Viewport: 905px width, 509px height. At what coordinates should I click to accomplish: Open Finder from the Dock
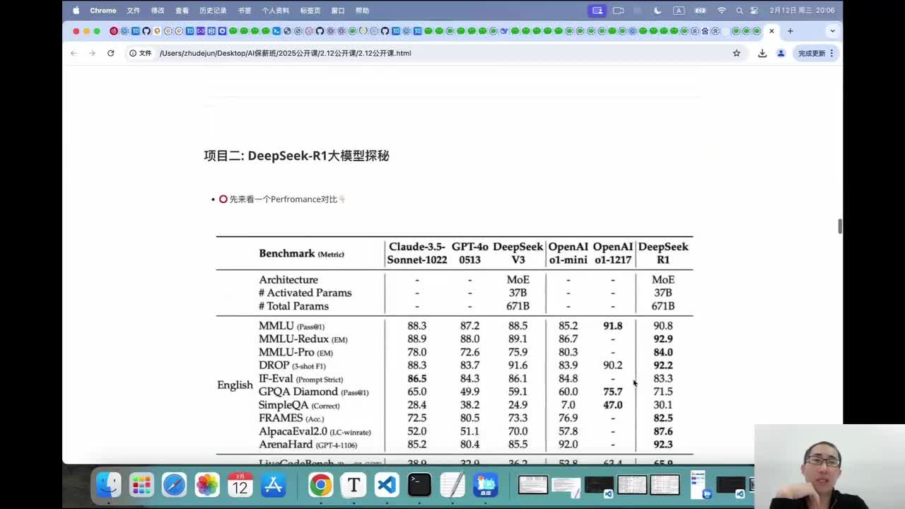pos(108,484)
